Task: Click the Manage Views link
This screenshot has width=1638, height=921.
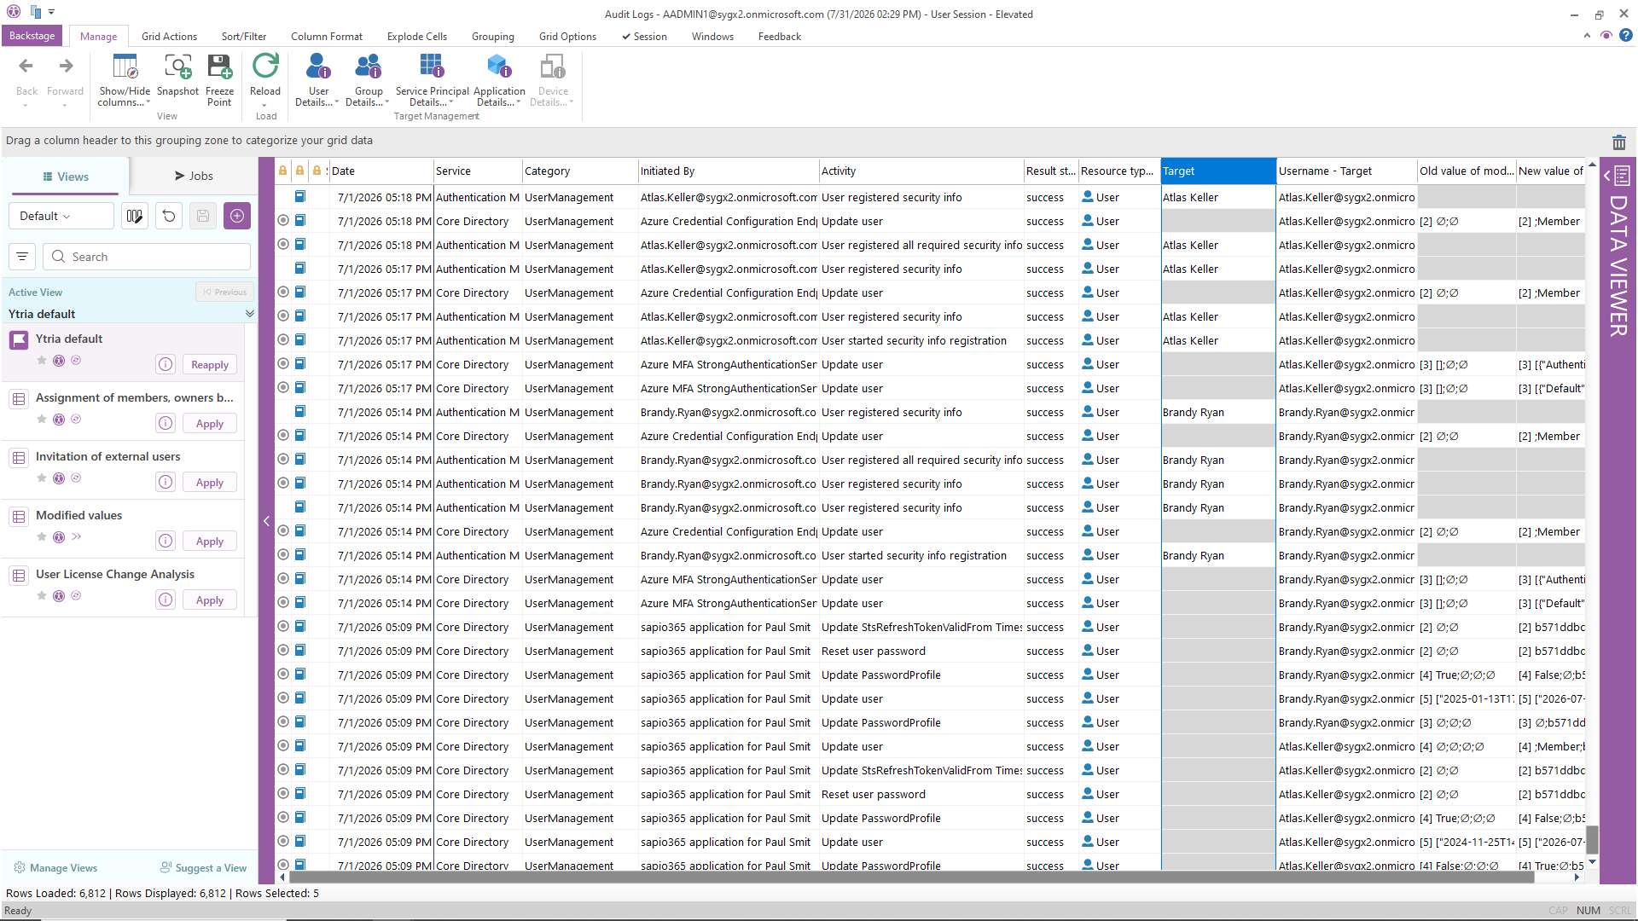Action: tap(55, 868)
